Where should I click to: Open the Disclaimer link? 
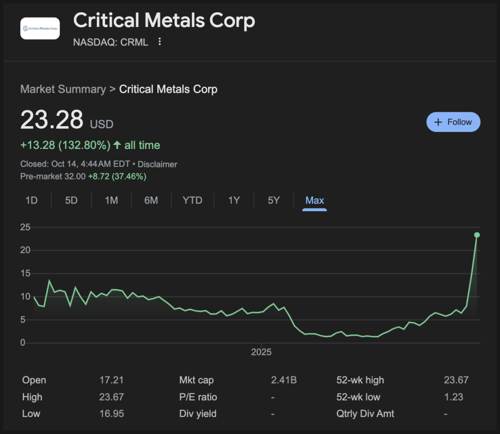pos(157,164)
